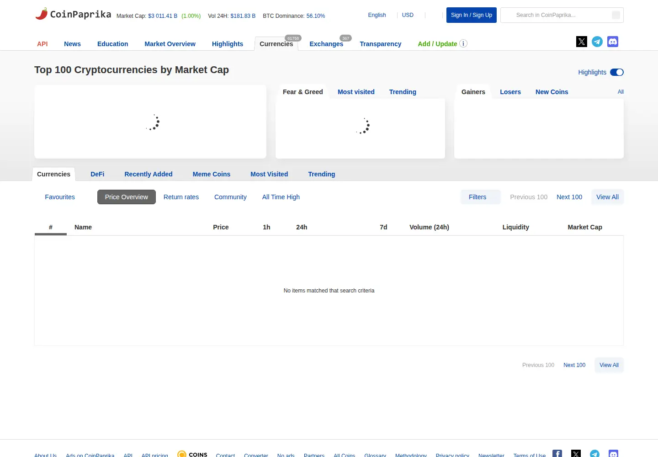Open the English language dropdown
Screen dimensions: 658x457
coord(377,15)
